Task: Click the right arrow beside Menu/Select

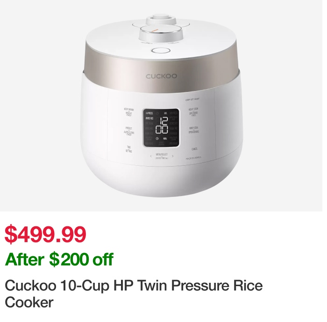Action: pos(172,156)
